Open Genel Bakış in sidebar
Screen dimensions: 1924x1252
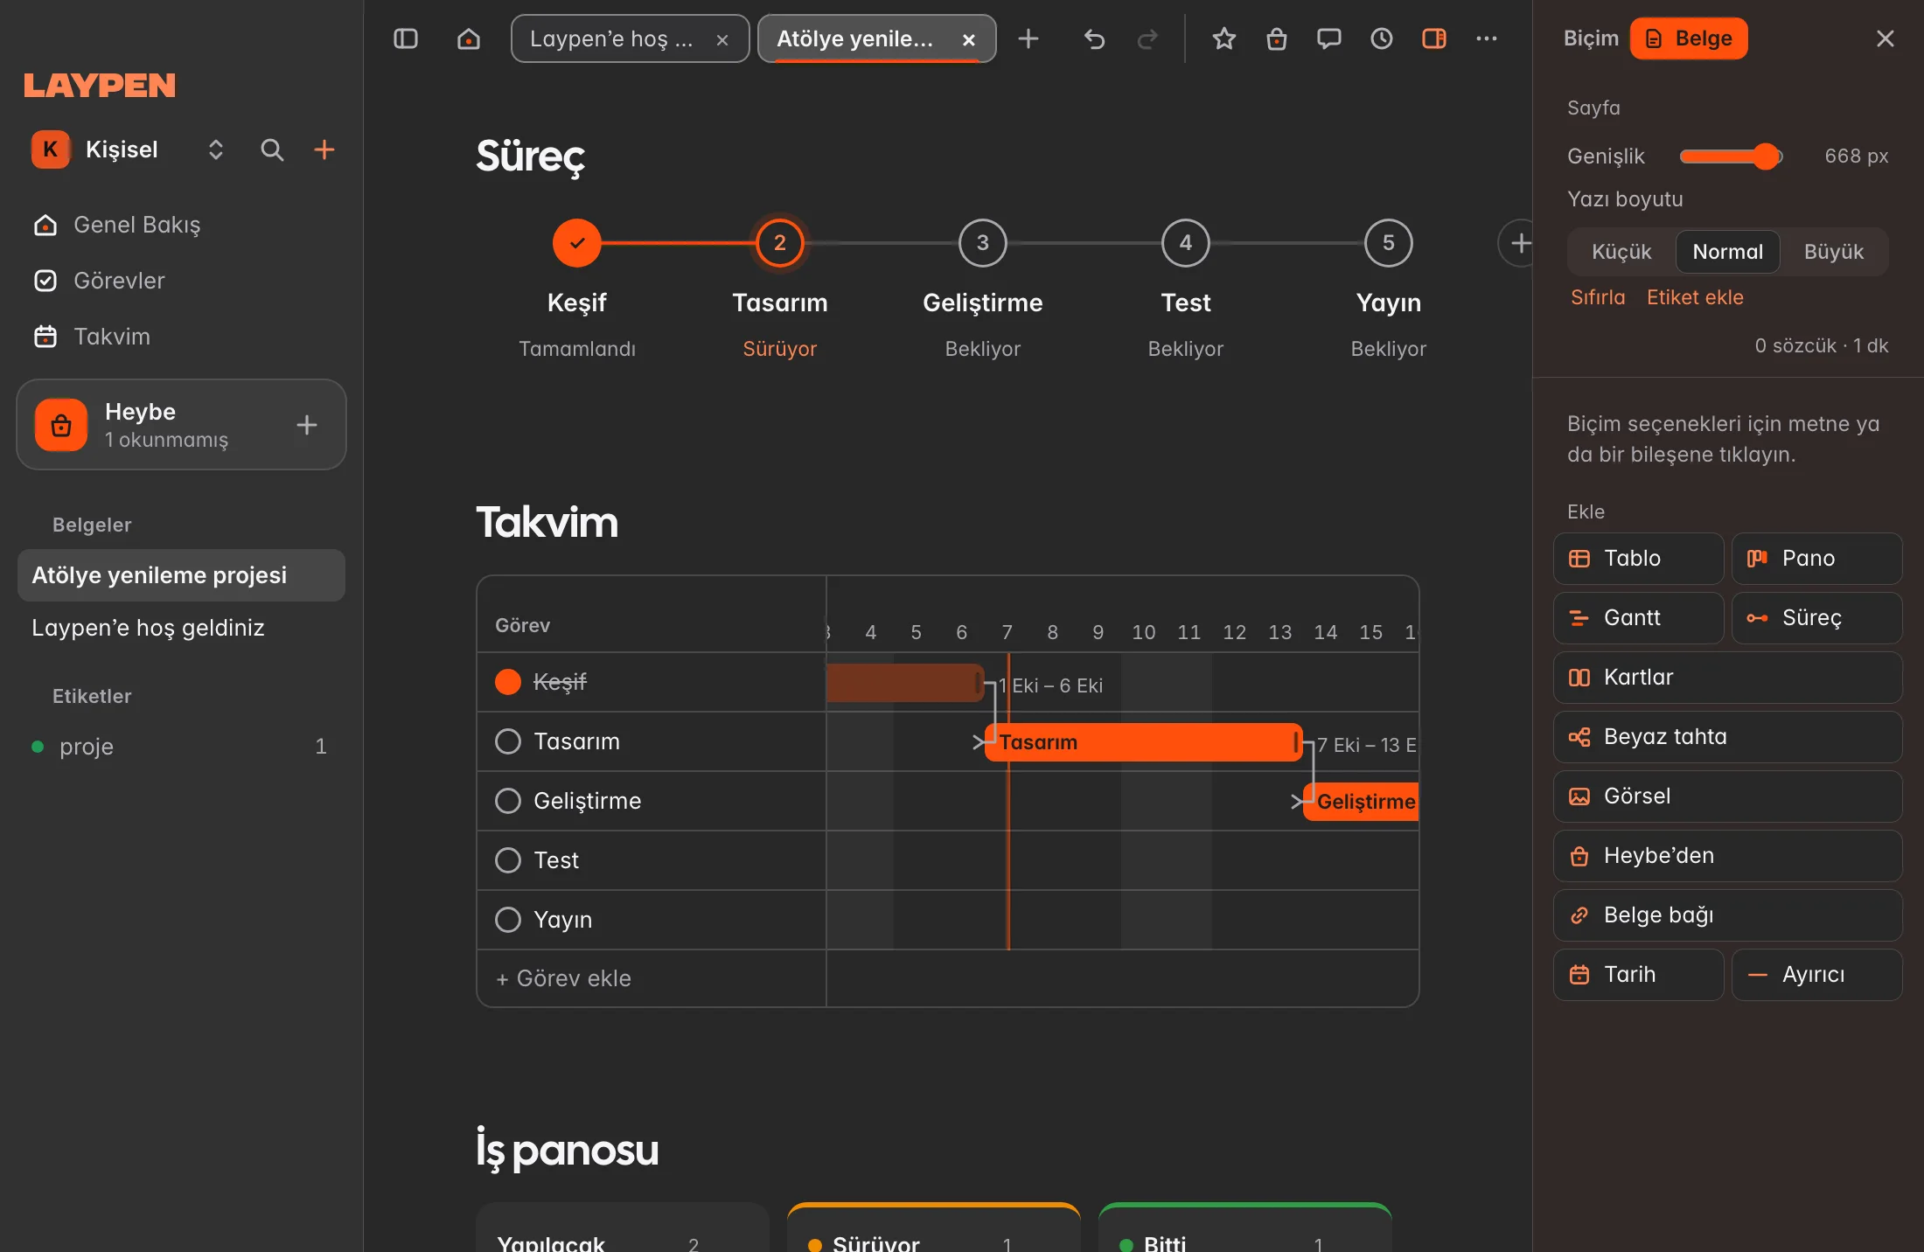coord(181,225)
